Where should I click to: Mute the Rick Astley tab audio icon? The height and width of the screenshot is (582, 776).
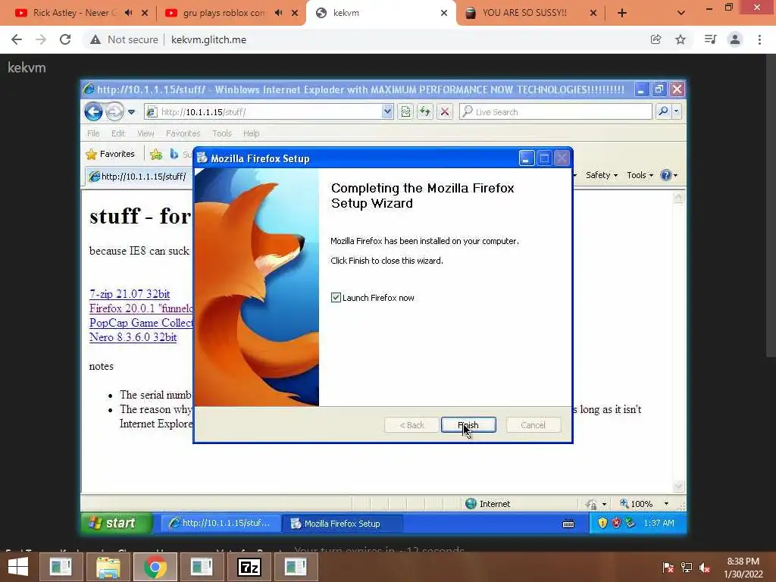129,13
